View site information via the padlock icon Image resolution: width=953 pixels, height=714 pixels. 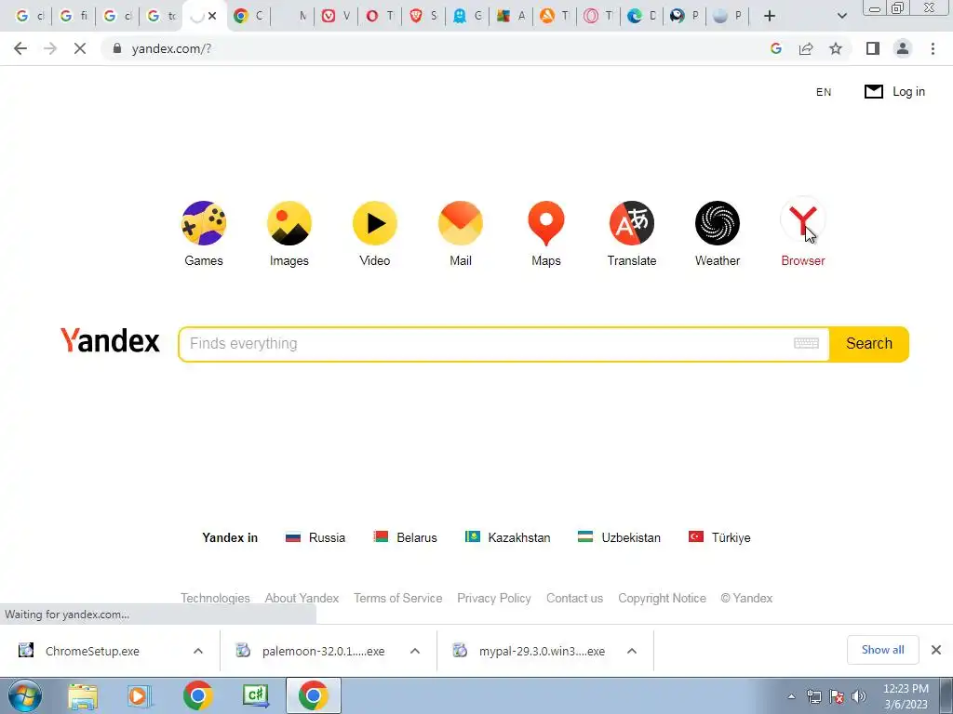tap(117, 48)
